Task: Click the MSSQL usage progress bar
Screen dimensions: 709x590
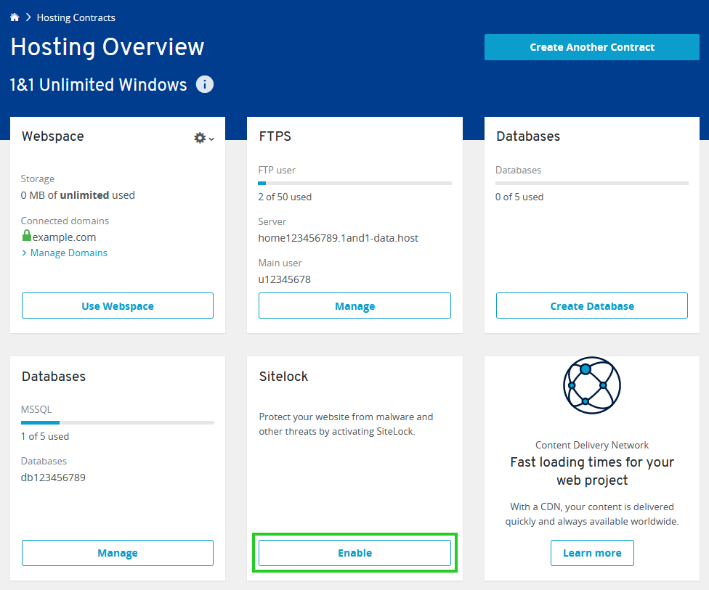Action: tap(118, 423)
